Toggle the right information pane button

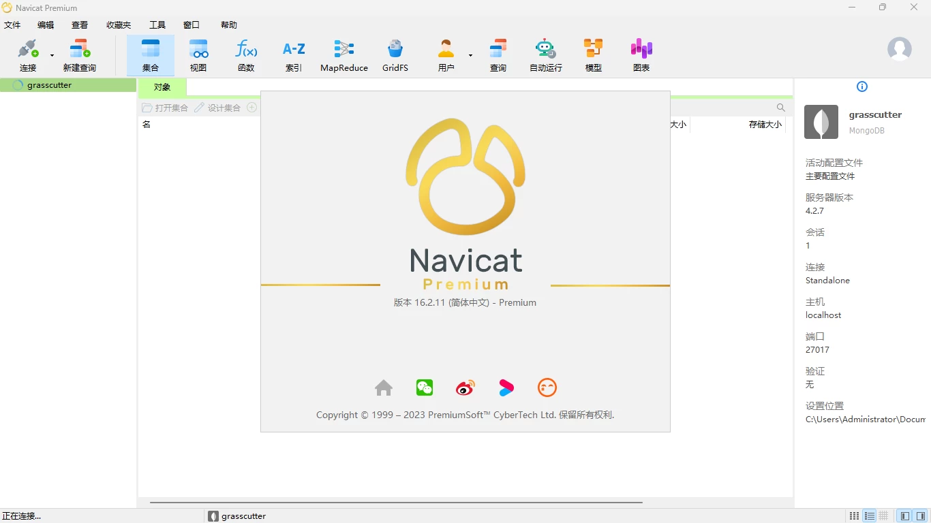921,516
